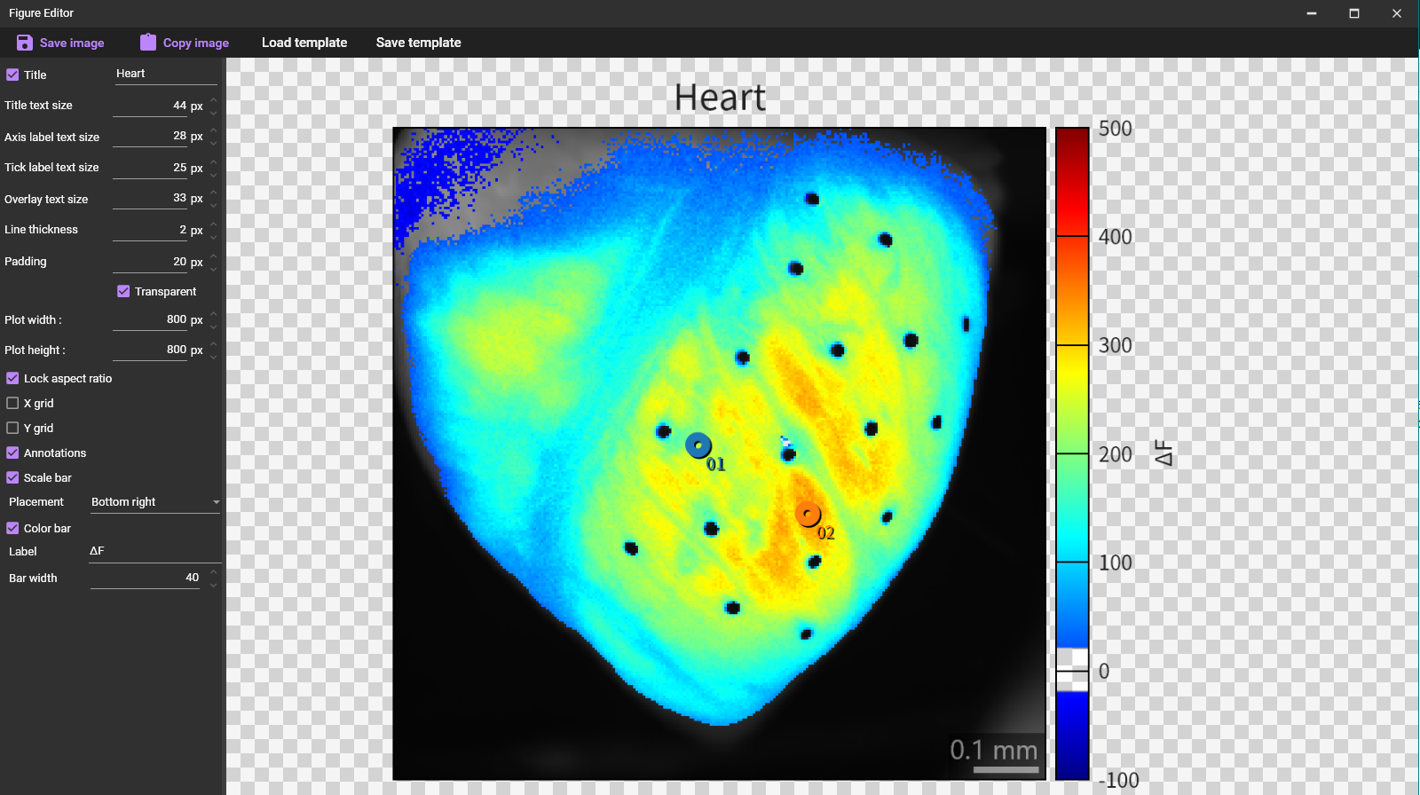Click the Save image disk icon
Screen dimensions: 1420x795
[x=25, y=43]
